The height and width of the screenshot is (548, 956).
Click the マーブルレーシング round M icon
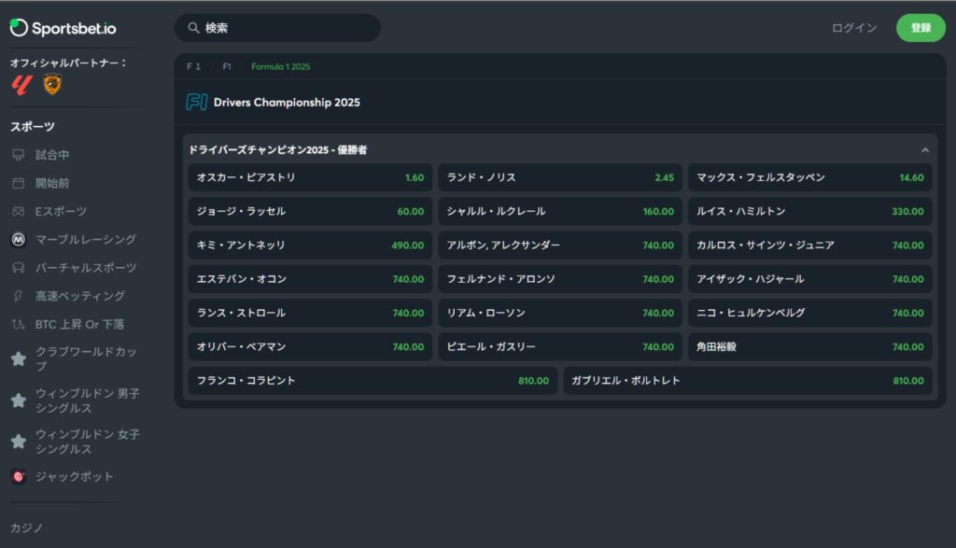(x=19, y=240)
